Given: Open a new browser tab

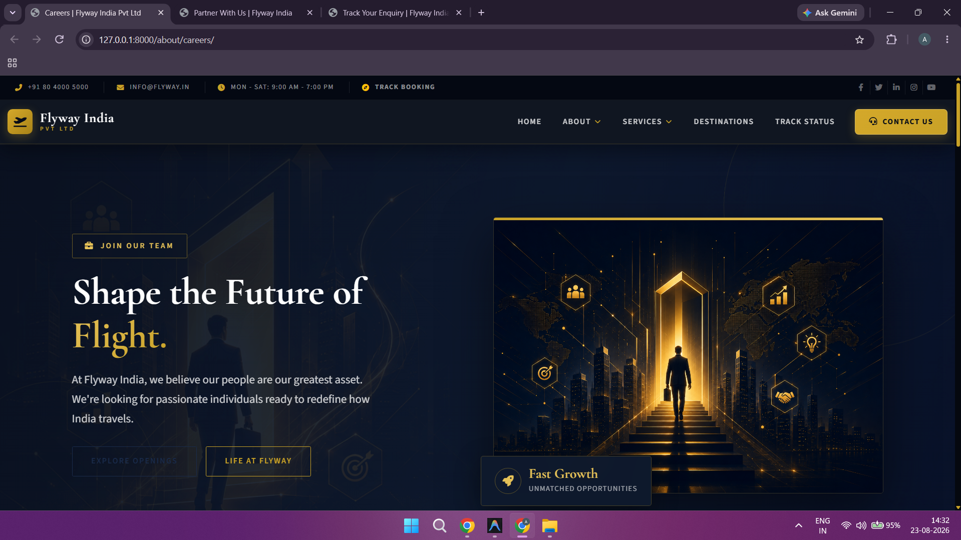Looking at the screenshot, I should point(481,13).
